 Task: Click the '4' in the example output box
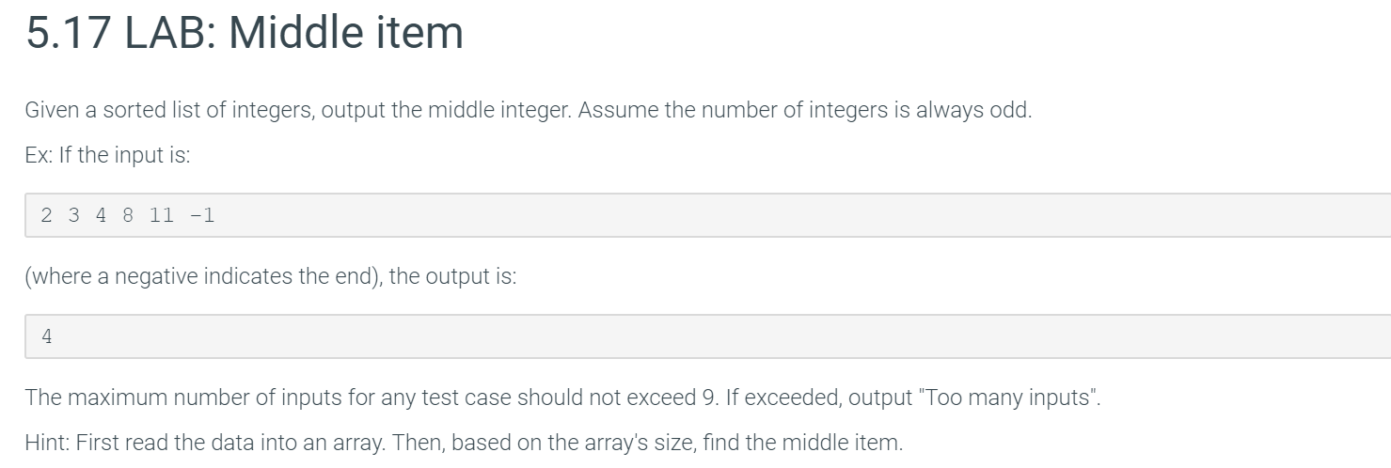[x=46, y=336]
